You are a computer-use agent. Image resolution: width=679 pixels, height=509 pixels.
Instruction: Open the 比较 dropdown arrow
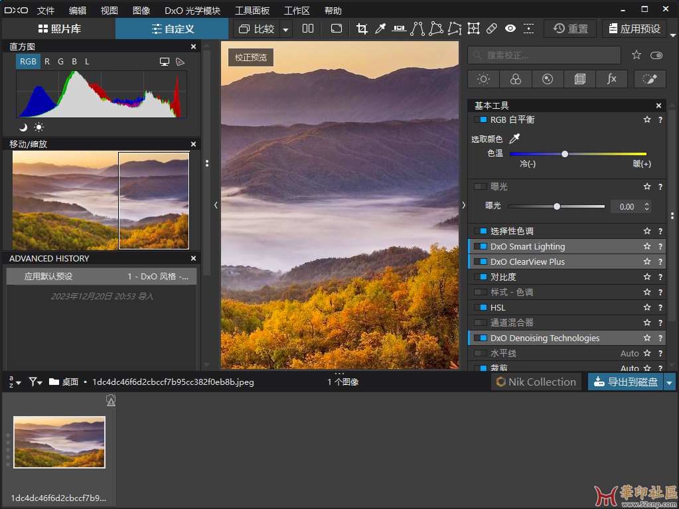(285, 29)
